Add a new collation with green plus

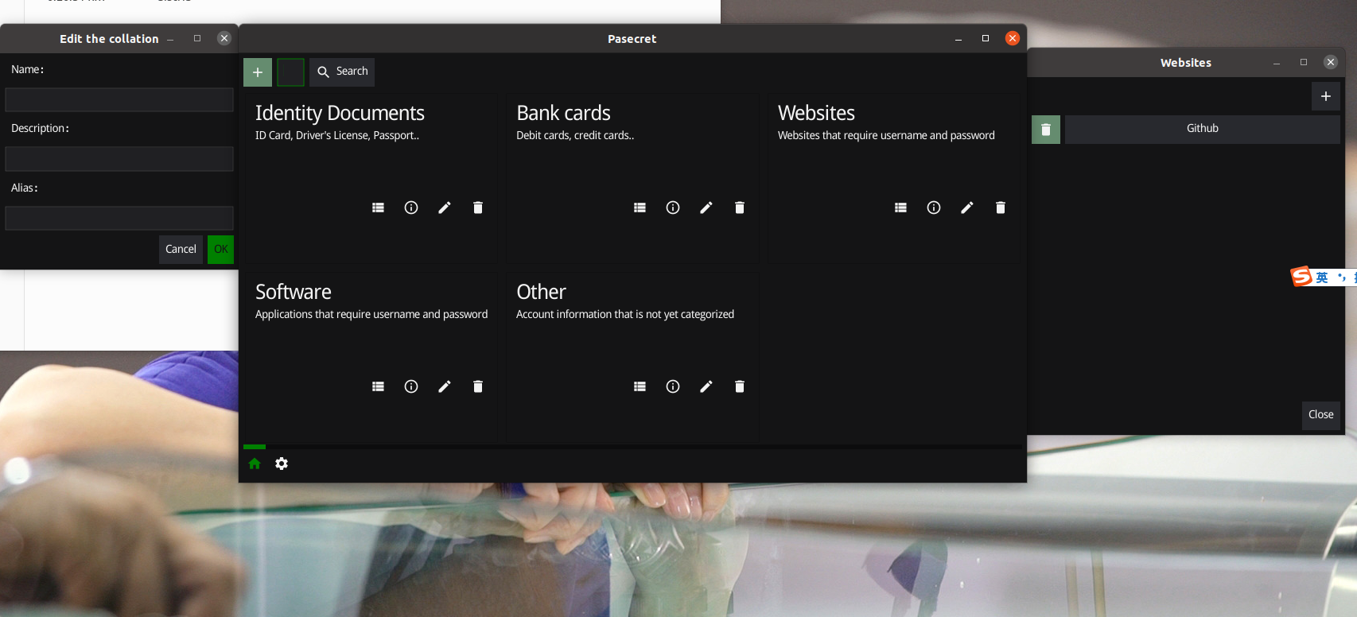click(x=258, y=72)
